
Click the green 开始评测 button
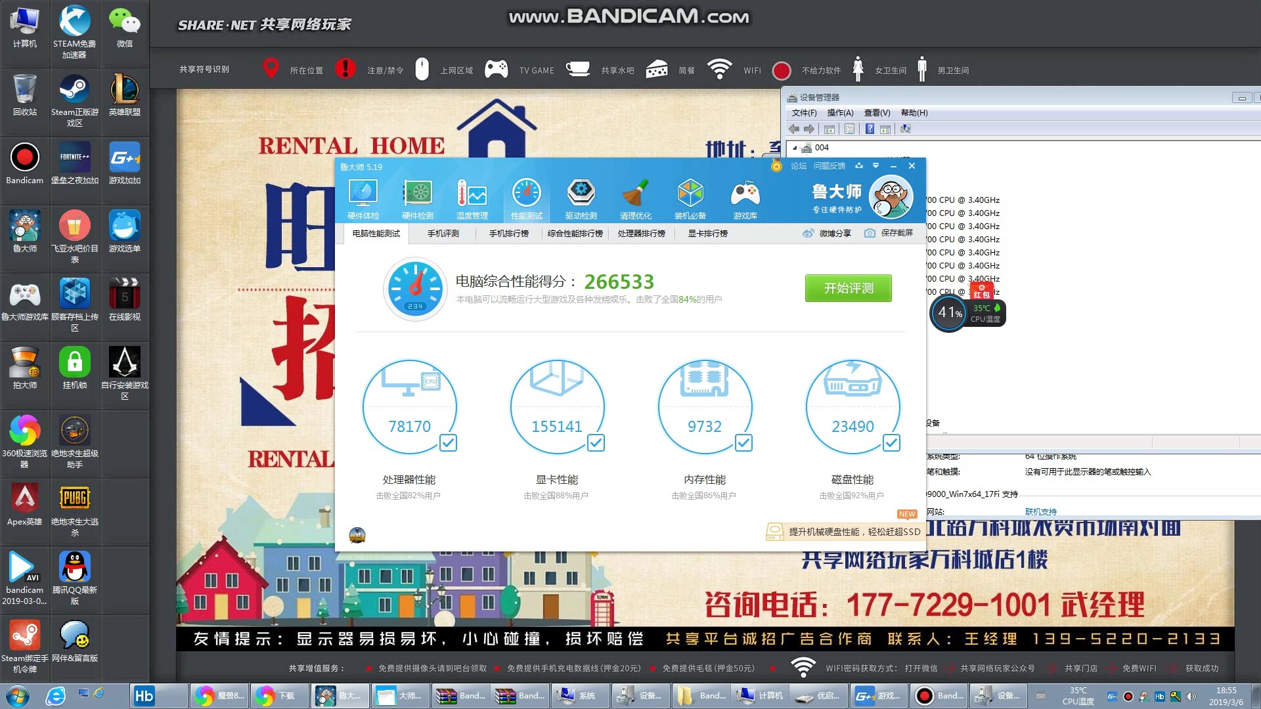click(849, 288)
